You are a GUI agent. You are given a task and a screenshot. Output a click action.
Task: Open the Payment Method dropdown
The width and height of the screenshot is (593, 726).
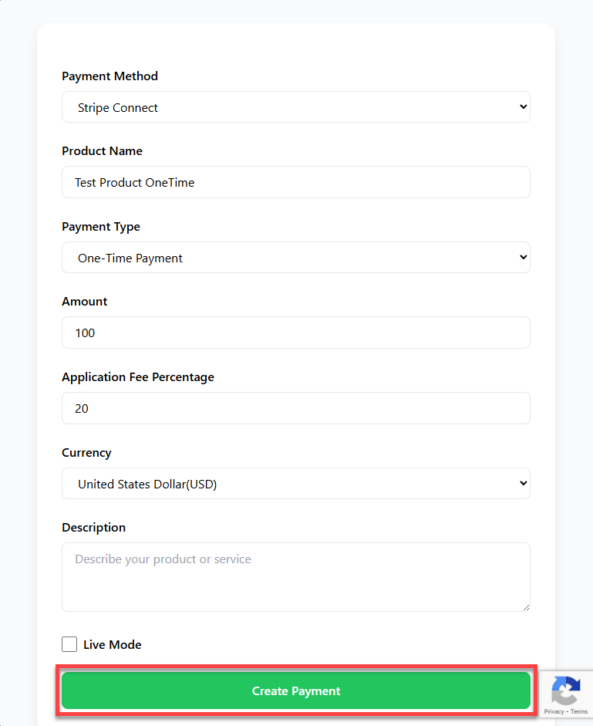pos(295,107)
